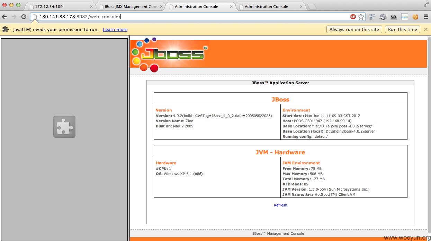Switch to the inactive Administration Console tab
431x241 pixels.
point(270,7)
